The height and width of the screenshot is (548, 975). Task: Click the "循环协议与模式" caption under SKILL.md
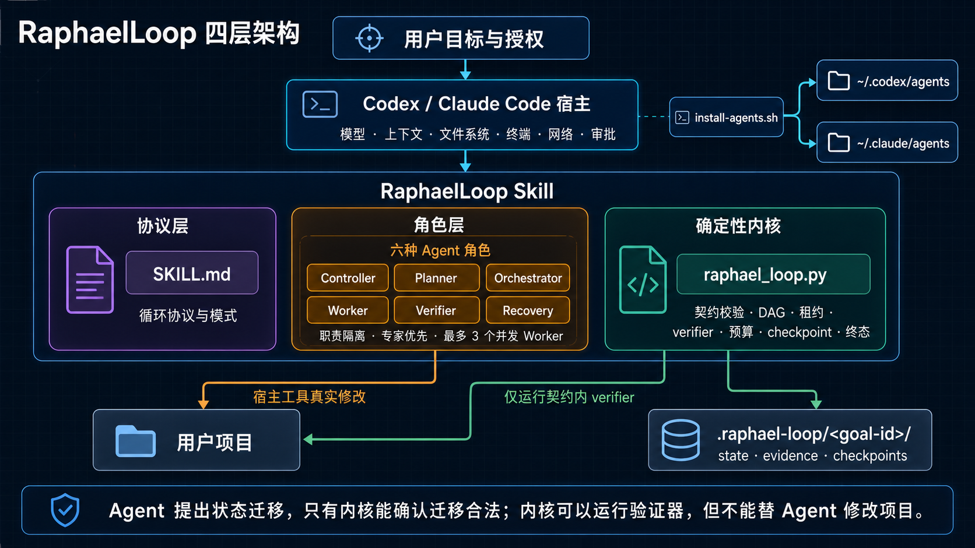[188, 316]
